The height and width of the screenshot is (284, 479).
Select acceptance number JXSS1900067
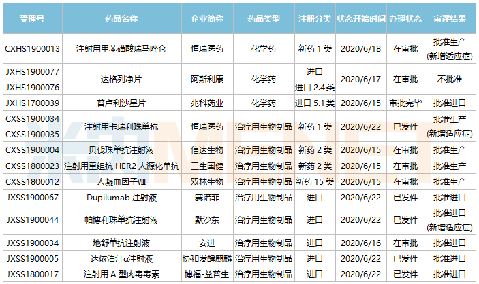(x=33, y=198)
